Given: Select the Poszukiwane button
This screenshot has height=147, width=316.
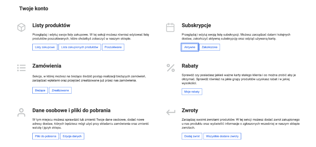Looking at the screenshot, I should (x=113, y=47).
